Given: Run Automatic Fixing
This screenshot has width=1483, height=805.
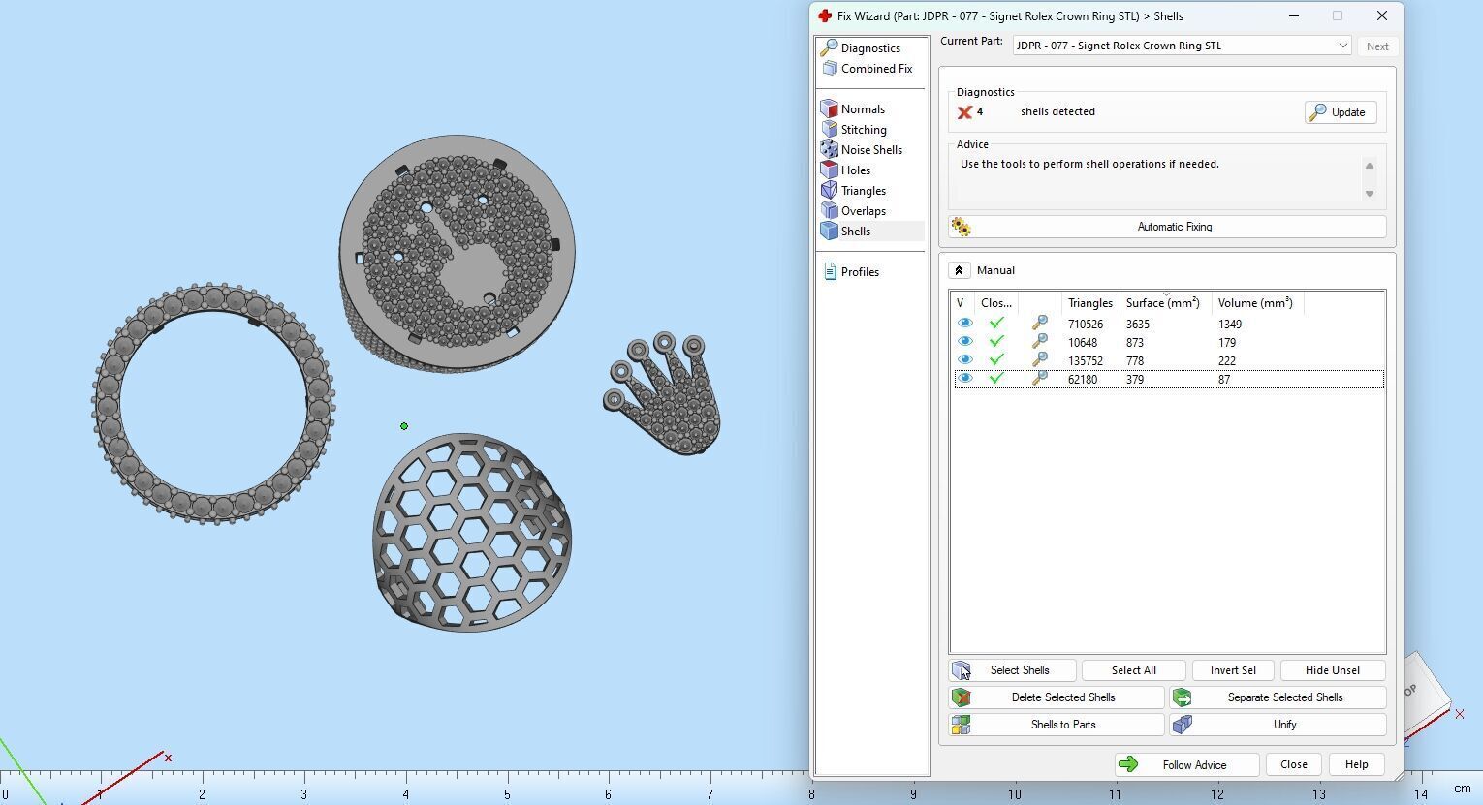Looking at the screenshot, I should 1167,227.
